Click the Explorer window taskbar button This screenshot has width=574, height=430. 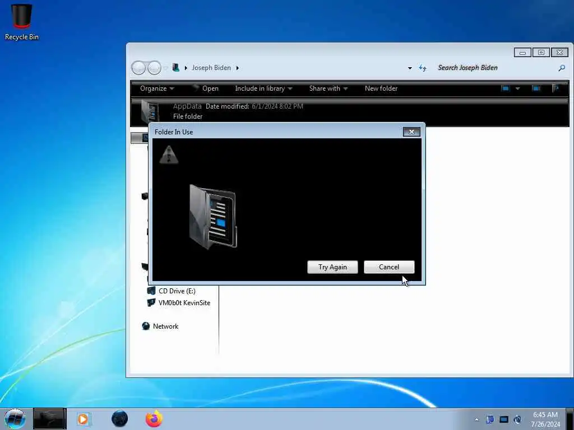[x=50, y=419]
